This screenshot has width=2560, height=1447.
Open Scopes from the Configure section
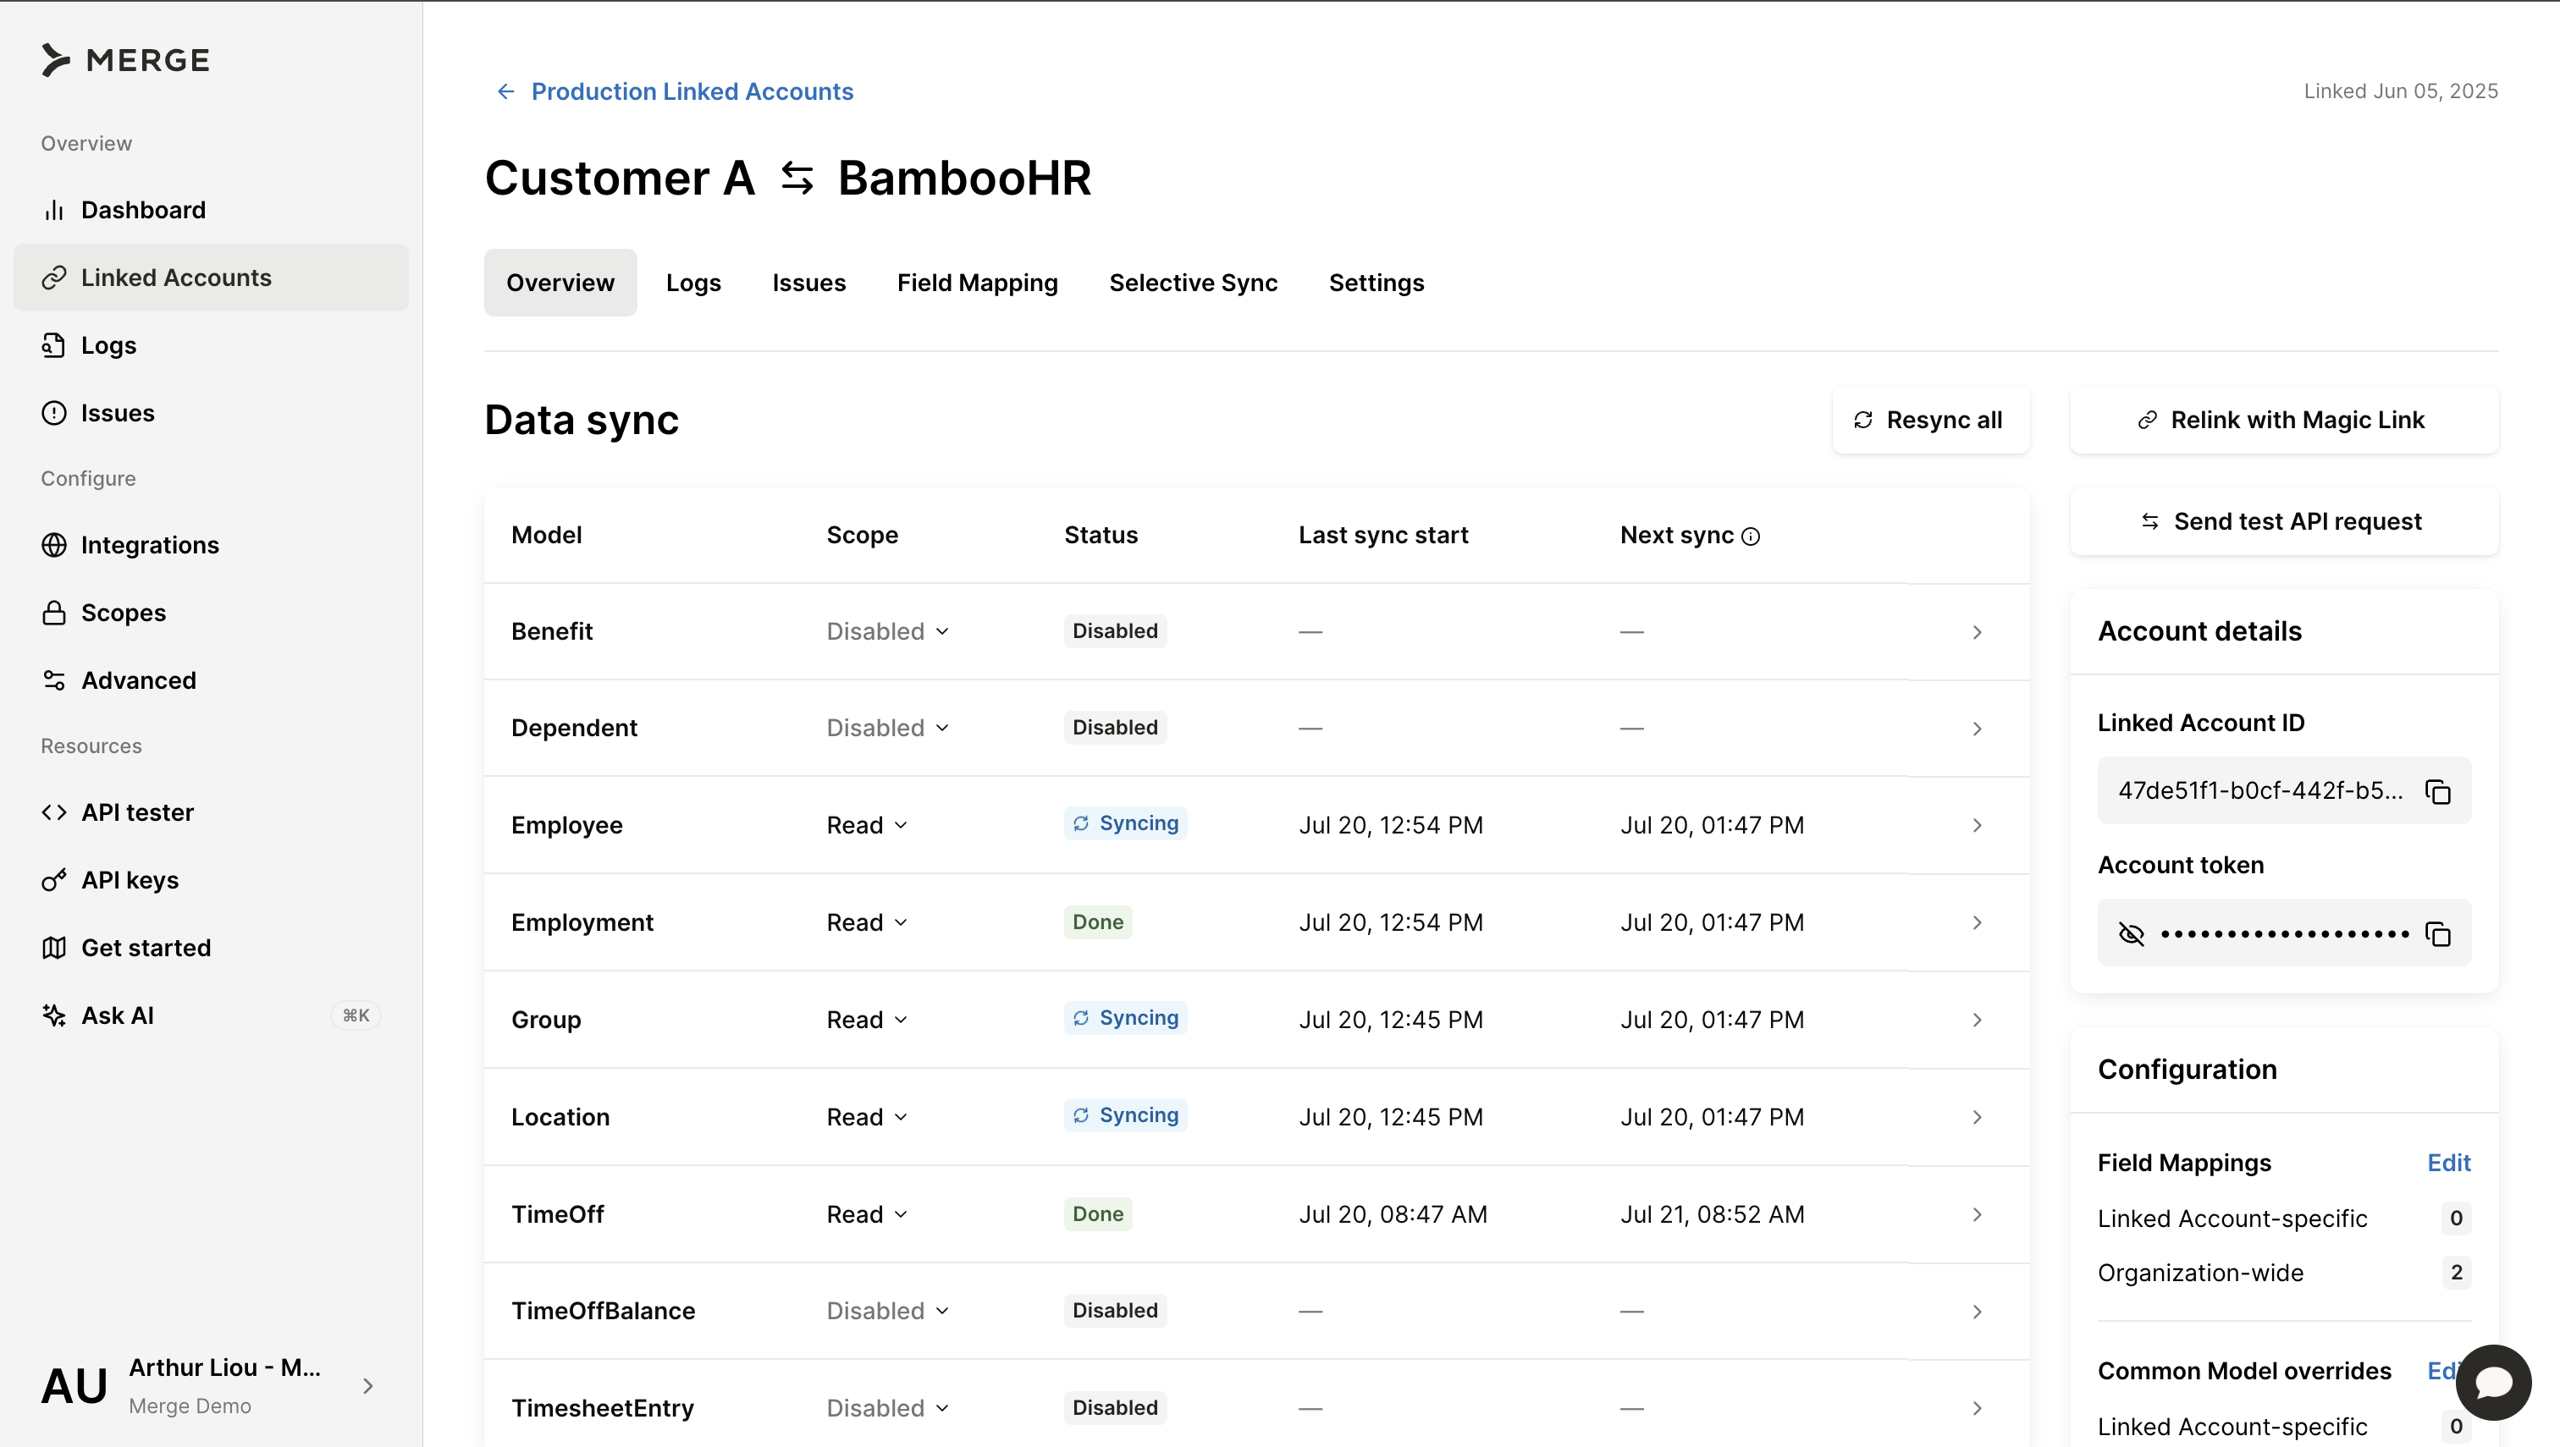coord(124,612)
